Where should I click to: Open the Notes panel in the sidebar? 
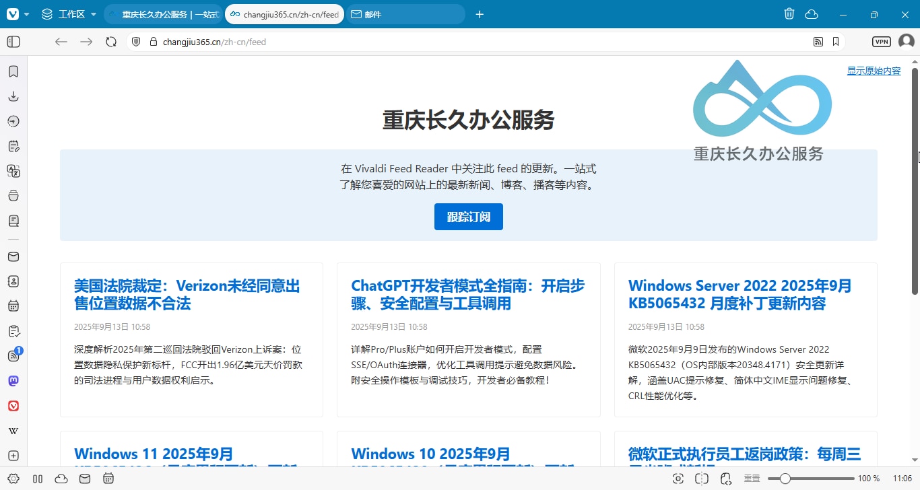13,146
